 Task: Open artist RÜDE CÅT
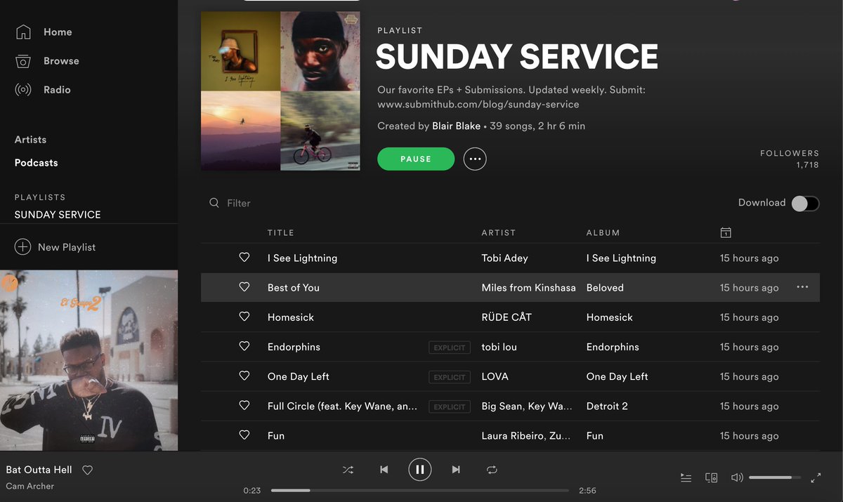pyautogui.click(x=507, y=317)
